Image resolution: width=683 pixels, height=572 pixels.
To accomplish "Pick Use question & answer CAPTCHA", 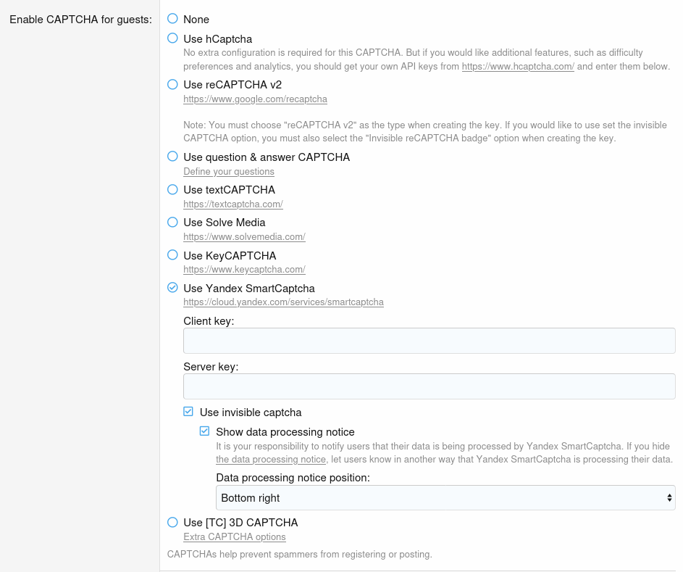I will click(172, 157).
